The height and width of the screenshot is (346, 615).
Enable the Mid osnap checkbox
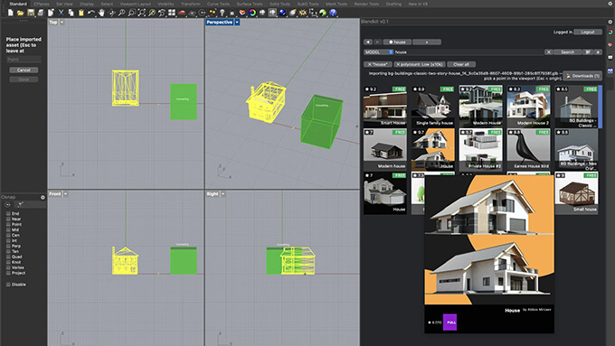pyautogui.click(x=8, y=229)
